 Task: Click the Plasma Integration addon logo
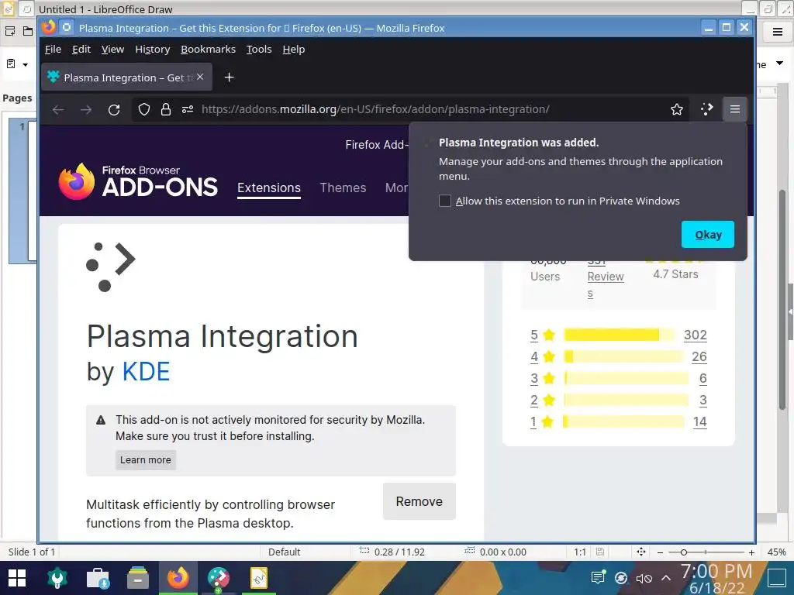110,267
